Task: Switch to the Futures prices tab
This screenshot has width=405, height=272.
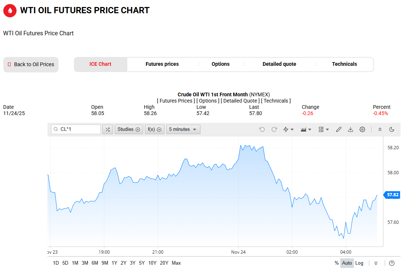Action: point(162,64)
